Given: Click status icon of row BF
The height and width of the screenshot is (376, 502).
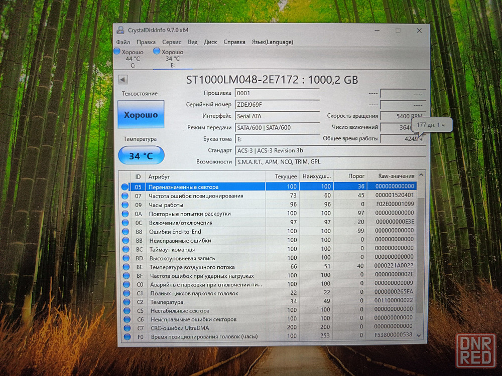Looking at the screenshot, I should 126,276.
